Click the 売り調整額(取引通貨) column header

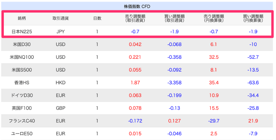tap(135, 19)
